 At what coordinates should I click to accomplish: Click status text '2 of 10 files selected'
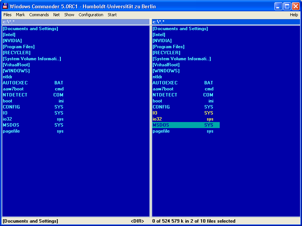coord(213,221)
